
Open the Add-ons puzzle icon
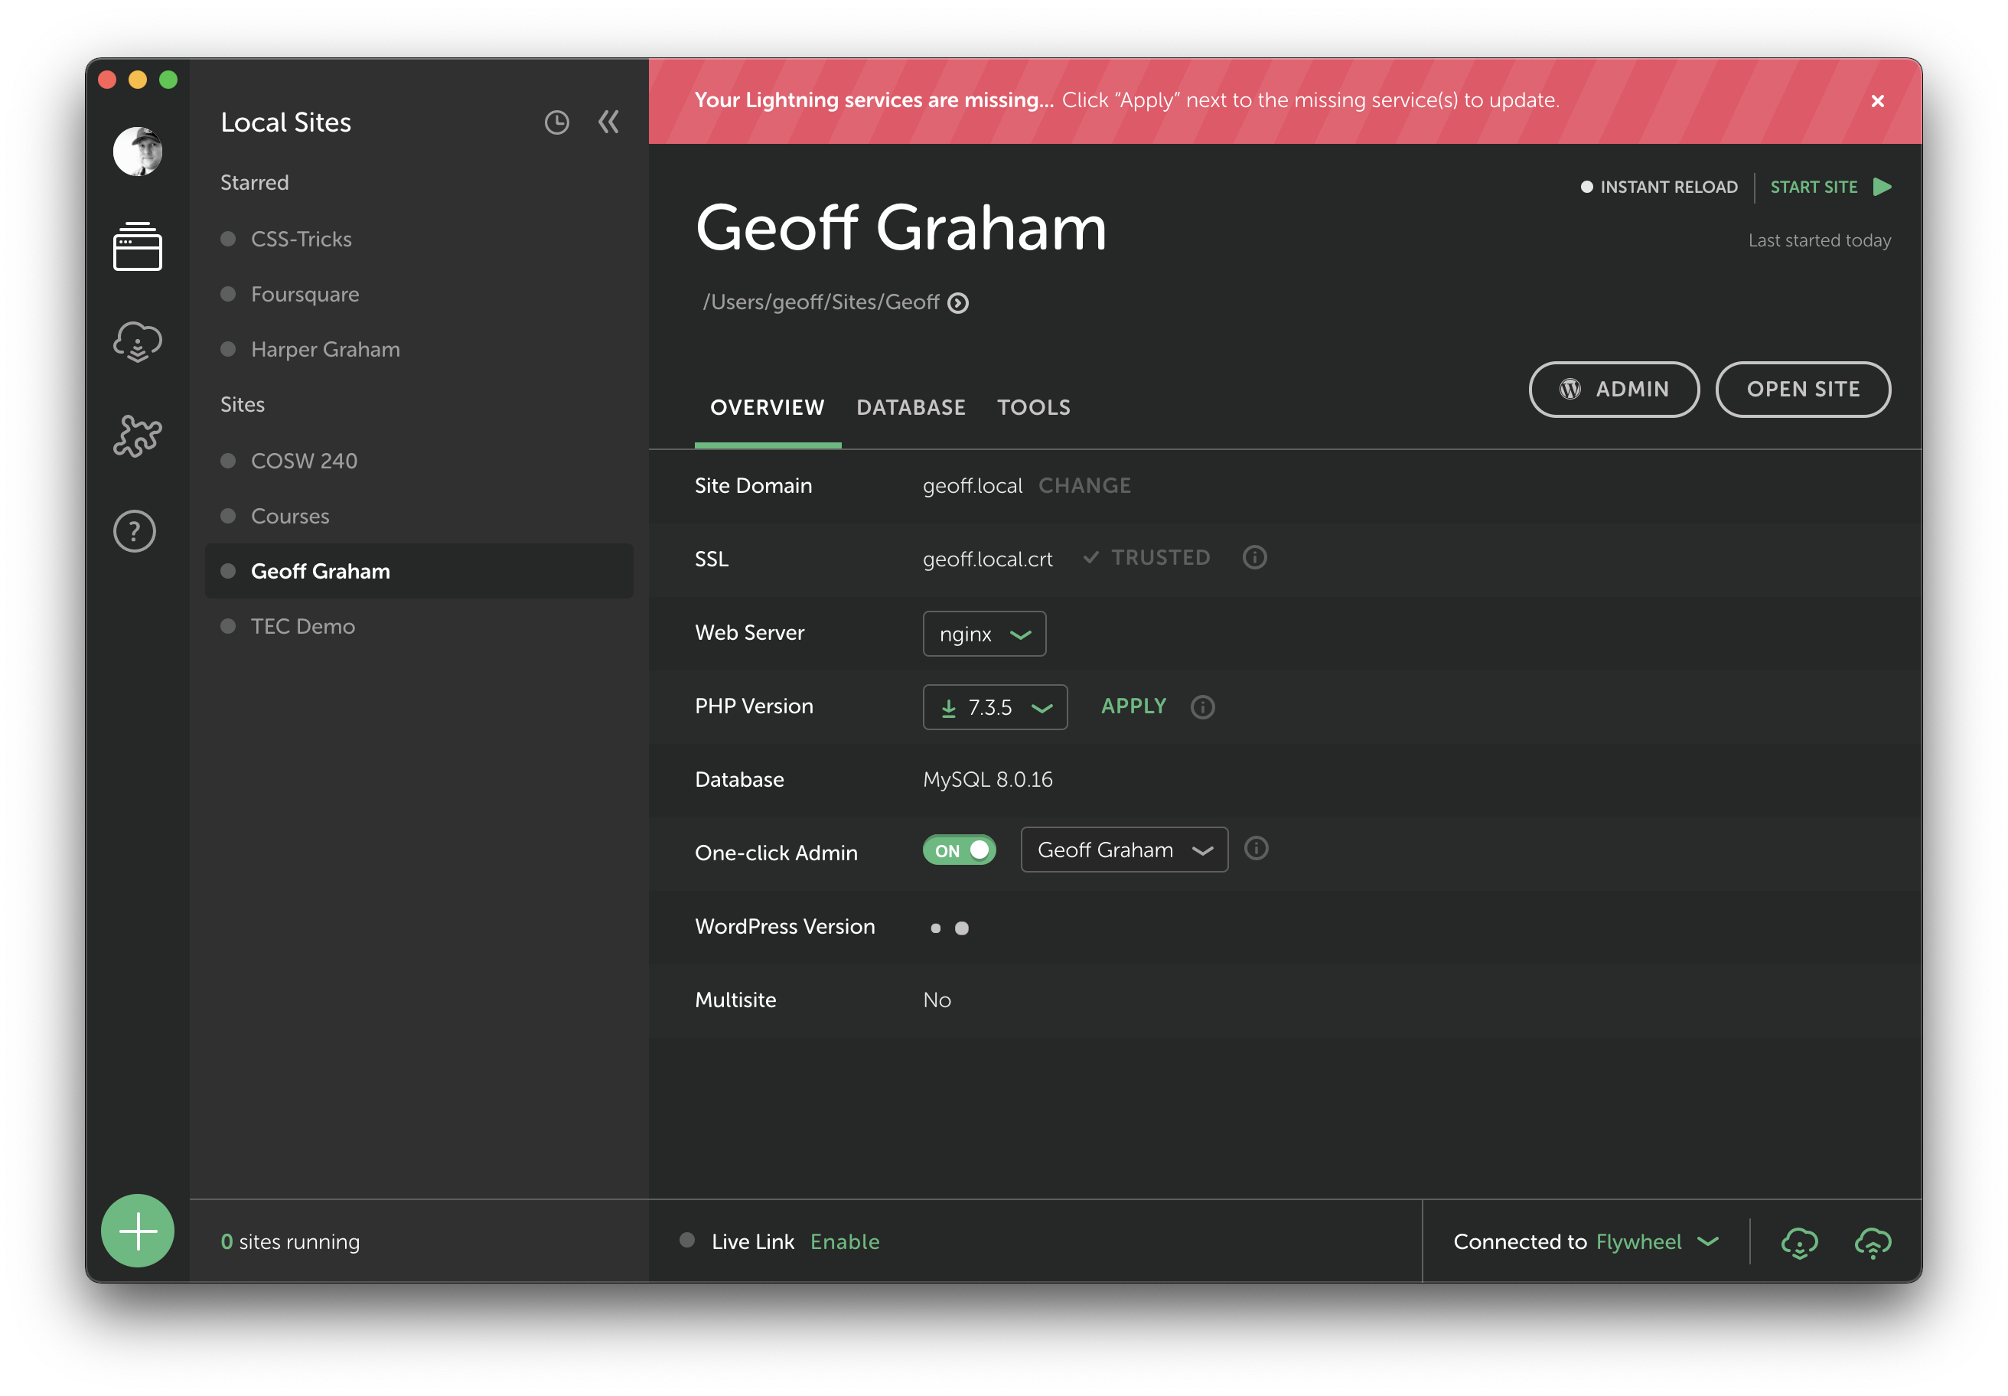[137, 435]
